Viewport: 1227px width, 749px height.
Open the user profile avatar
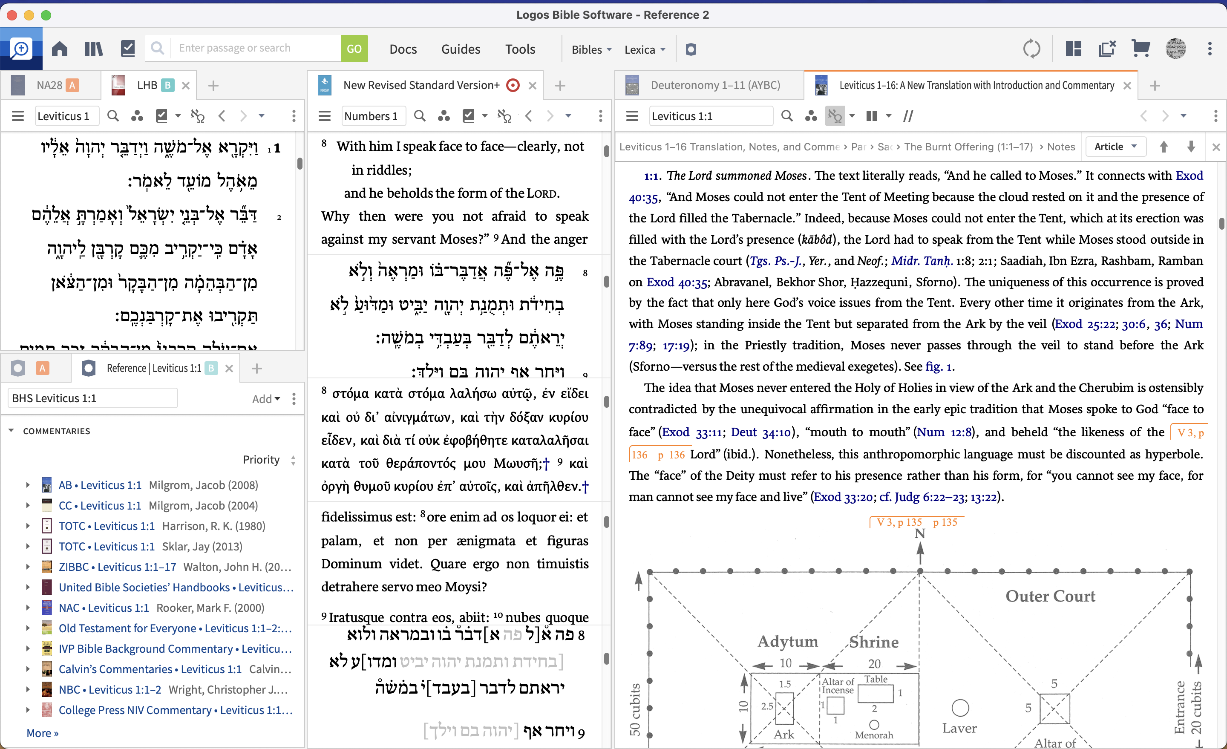click(x=1176, y=49)
